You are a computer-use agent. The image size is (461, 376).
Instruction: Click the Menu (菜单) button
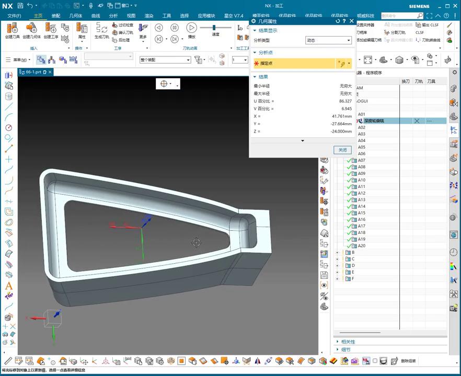(x=19, y=60)
